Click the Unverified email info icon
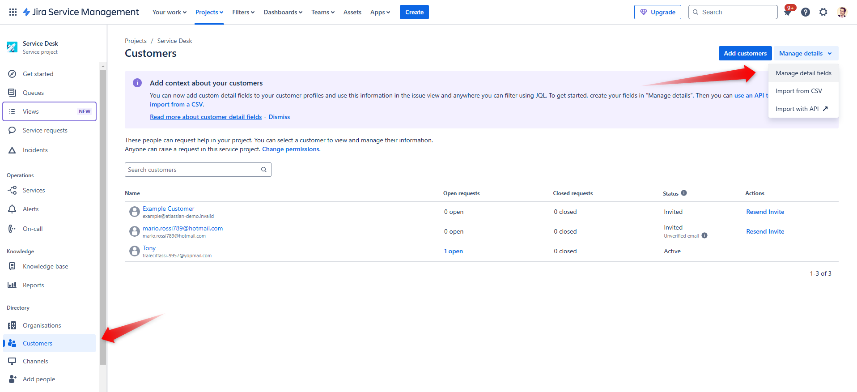 coord(704,235)
